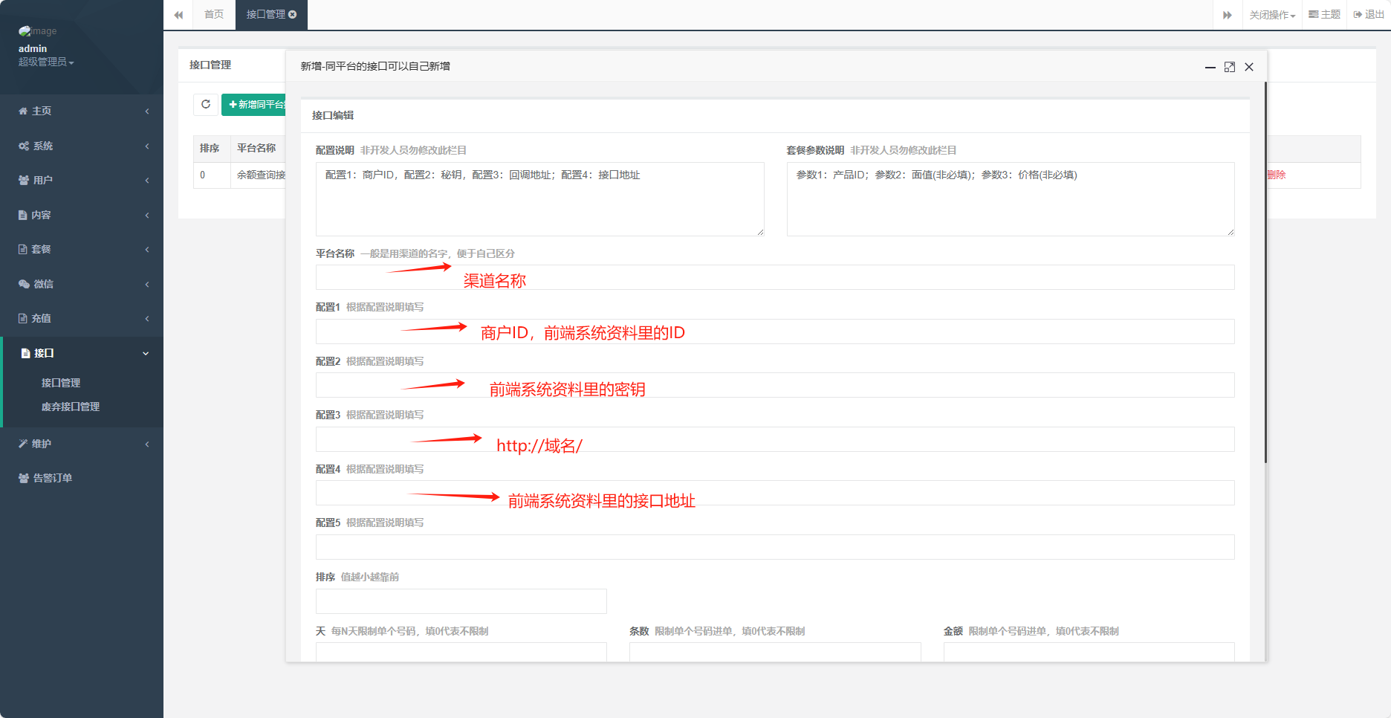The width and height of the screenshot is (1391, 718).
Task: Open 废弃接口管理 in the sidebar
Action: pyautogui.click(x=71, y=407)
